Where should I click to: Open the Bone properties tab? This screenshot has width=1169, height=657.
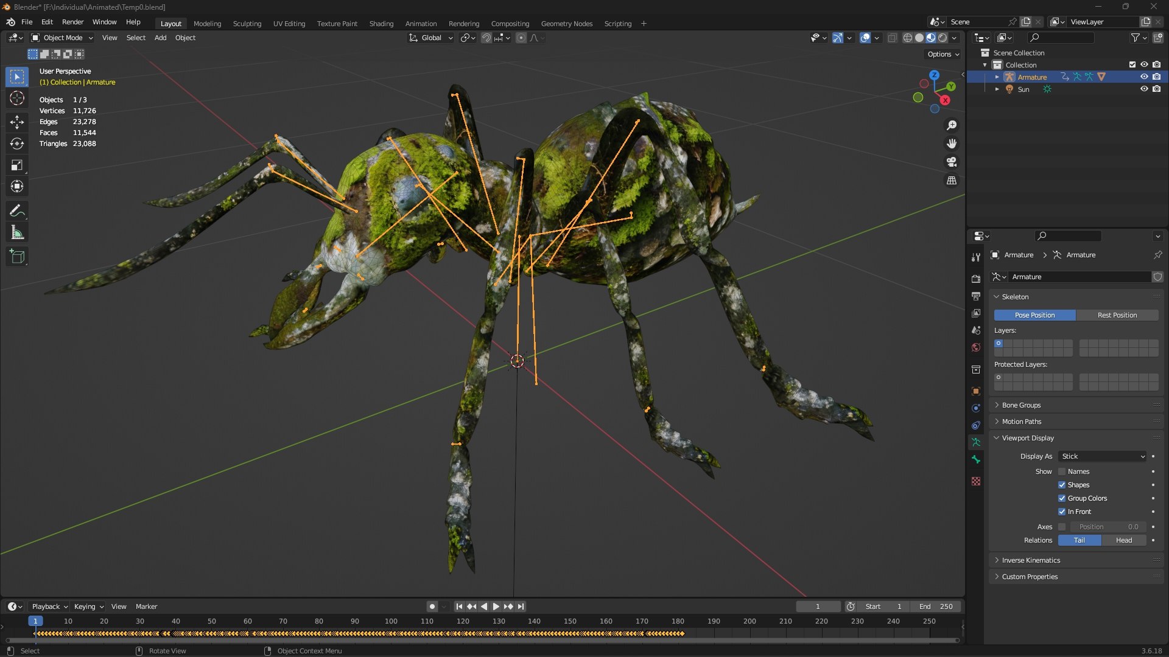pyautogui.click(x=976, y=459)
